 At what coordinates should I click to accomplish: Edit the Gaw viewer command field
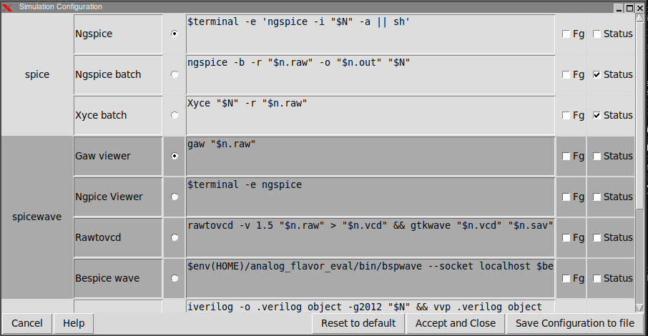coord(370,156)
